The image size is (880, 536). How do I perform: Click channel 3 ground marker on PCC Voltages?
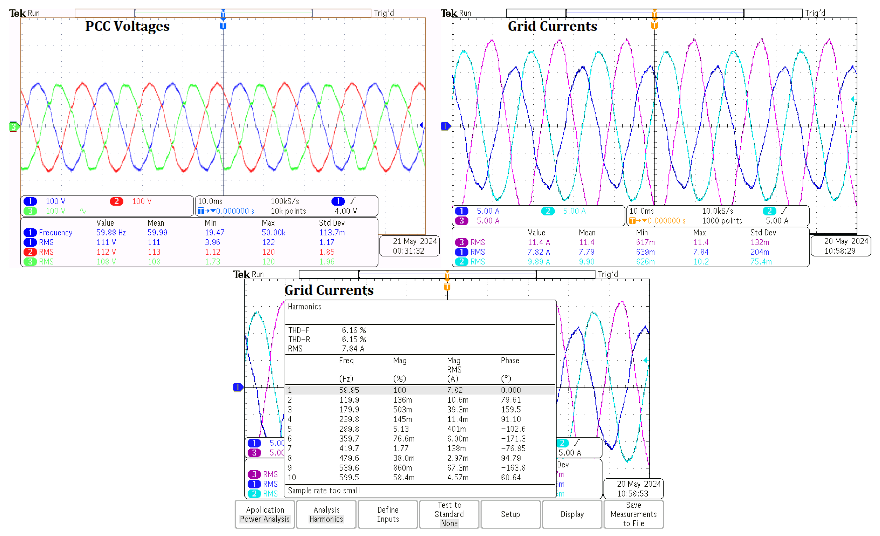coord(13,126)
